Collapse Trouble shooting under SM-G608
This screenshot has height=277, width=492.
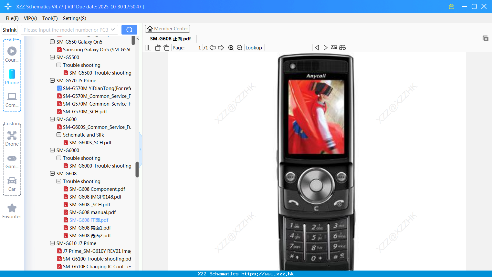click(59, 181)
